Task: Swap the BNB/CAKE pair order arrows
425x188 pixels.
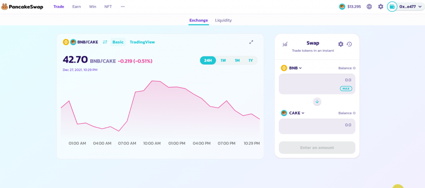Action: pyautogui.click(x=105, y=42)
